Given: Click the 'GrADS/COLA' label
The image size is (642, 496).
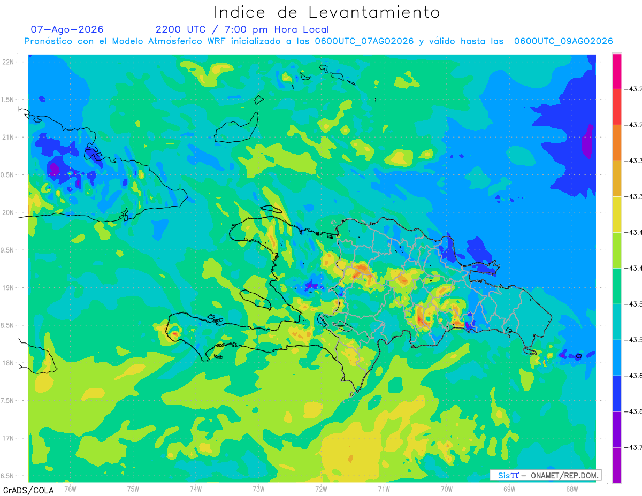Looking at the screenshot, I should click(28, 490).
